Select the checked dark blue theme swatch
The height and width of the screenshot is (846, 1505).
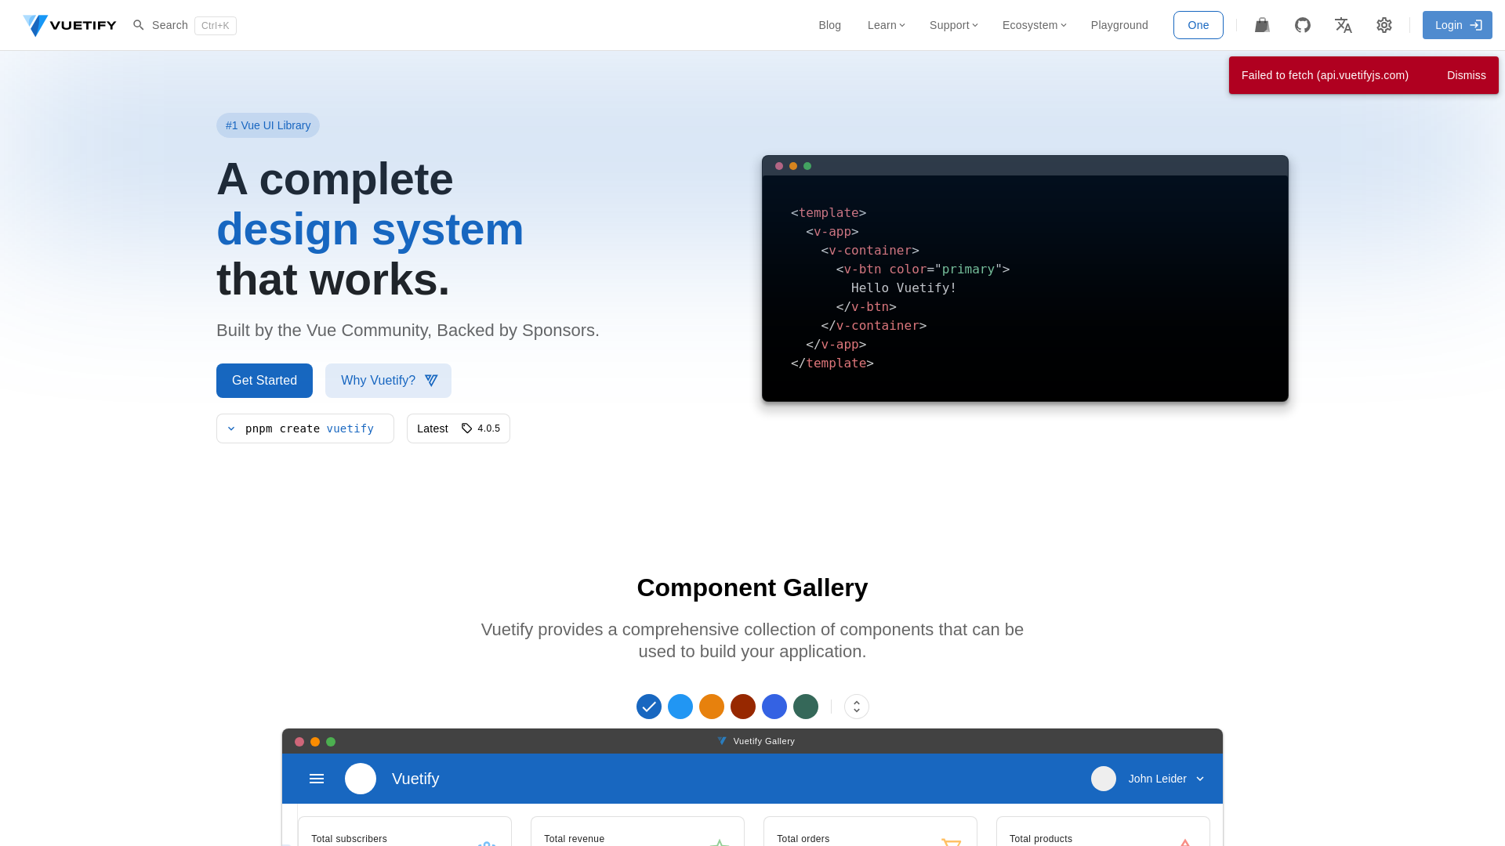649,707
